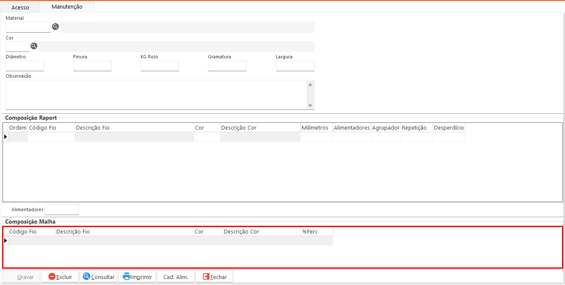Click the Largura input field
This screenshot has height=285, width=565.
(295, 66)
